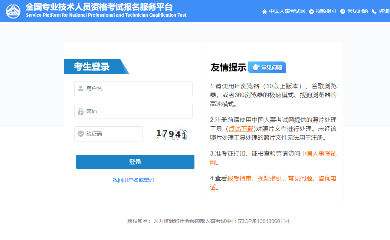The height and width of the screenshot is (240, 390).
Task: Focus the 用户名 input field
Action: 133,89
